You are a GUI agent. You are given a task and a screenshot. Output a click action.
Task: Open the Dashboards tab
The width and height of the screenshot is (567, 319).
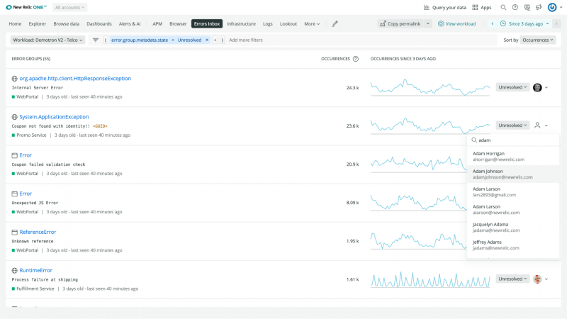point(99,24)
